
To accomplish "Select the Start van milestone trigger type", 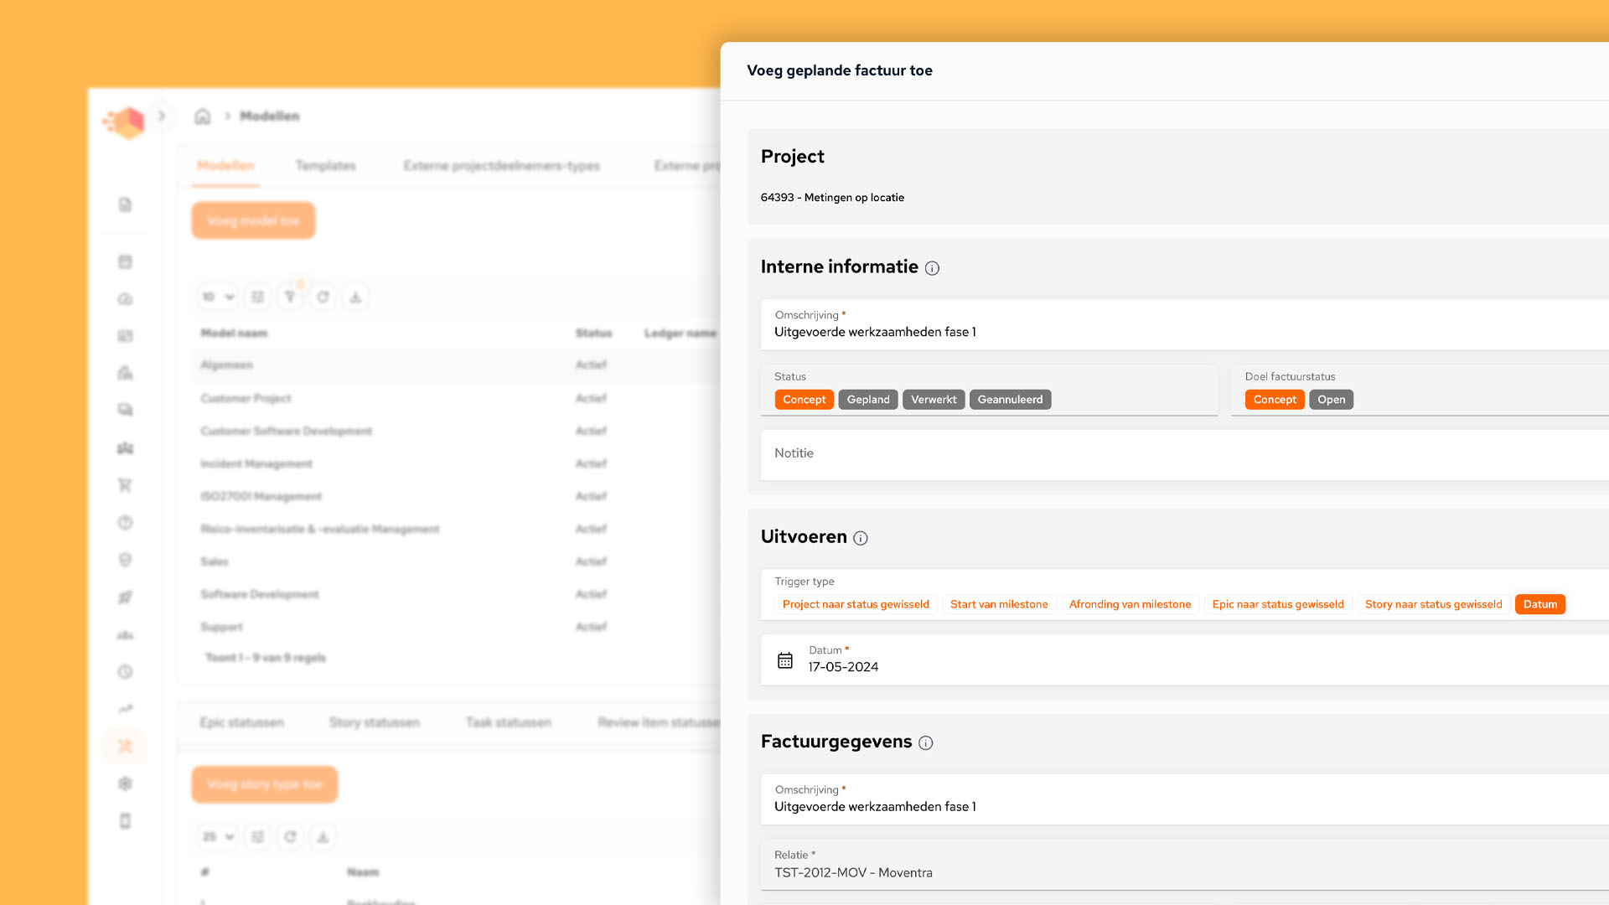I will (x=999, y=604).
